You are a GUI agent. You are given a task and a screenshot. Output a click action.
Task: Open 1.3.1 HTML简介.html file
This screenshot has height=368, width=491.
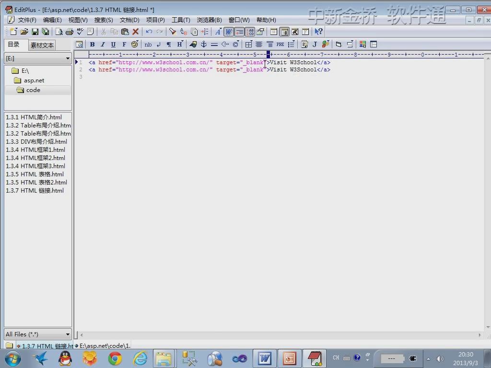tap(34, 117)
